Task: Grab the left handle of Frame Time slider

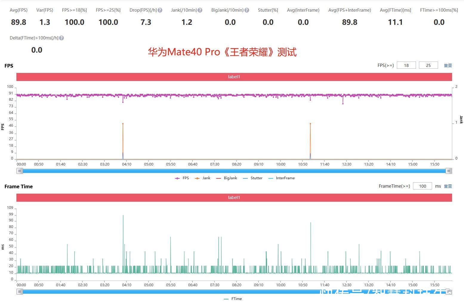Action: [x=19, y=292]
